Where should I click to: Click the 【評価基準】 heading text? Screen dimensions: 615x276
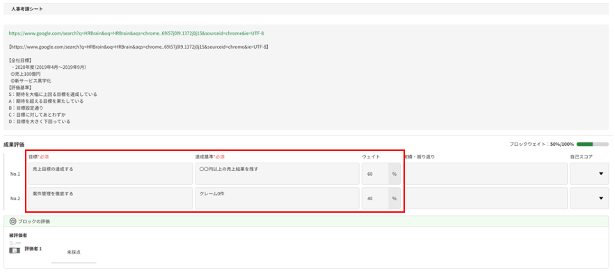tap(19, 88)
